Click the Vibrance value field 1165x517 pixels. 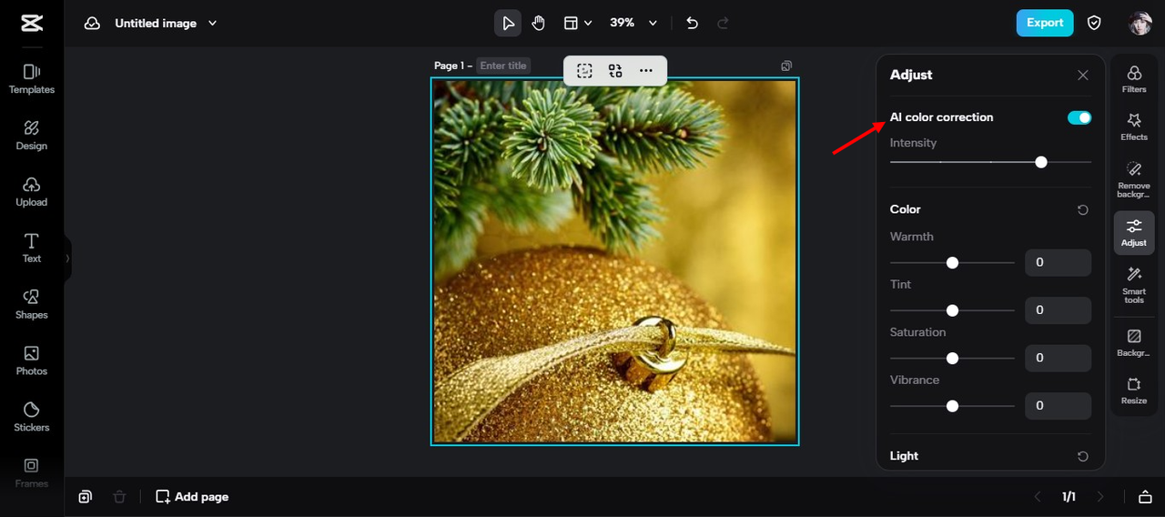pyautogui.click(x=1058, y=406)
